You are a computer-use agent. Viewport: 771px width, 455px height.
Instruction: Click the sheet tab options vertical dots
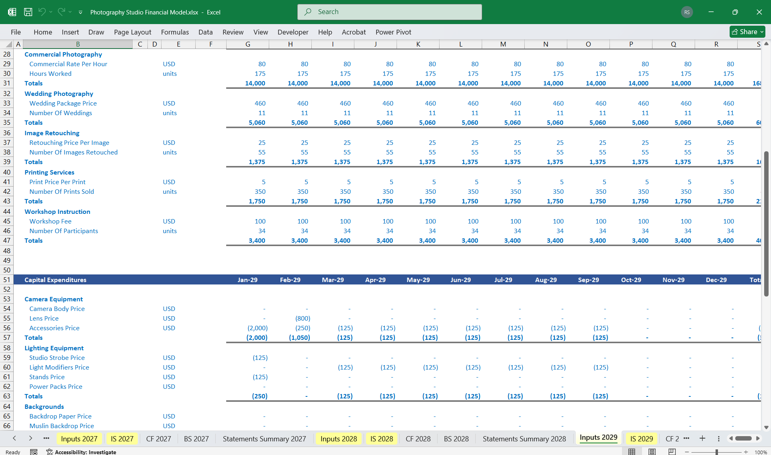click(x=718, y=439)
